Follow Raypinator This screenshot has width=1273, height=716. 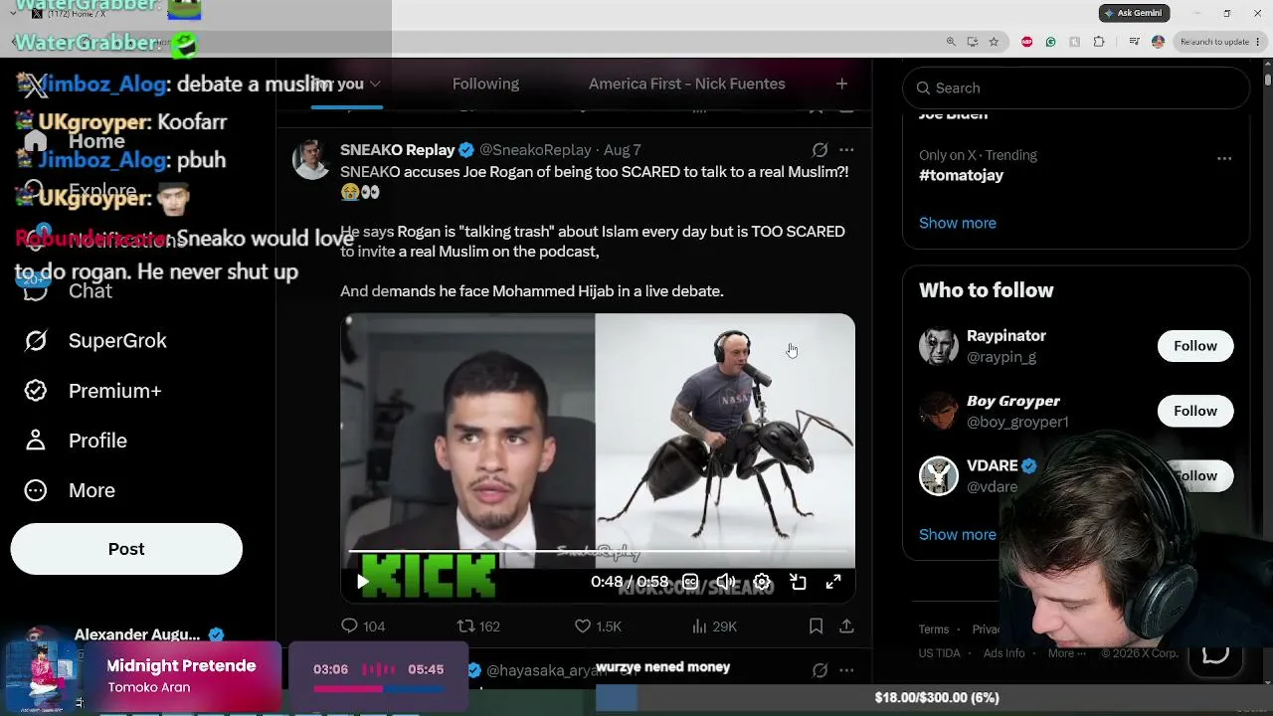(1195, 346)
